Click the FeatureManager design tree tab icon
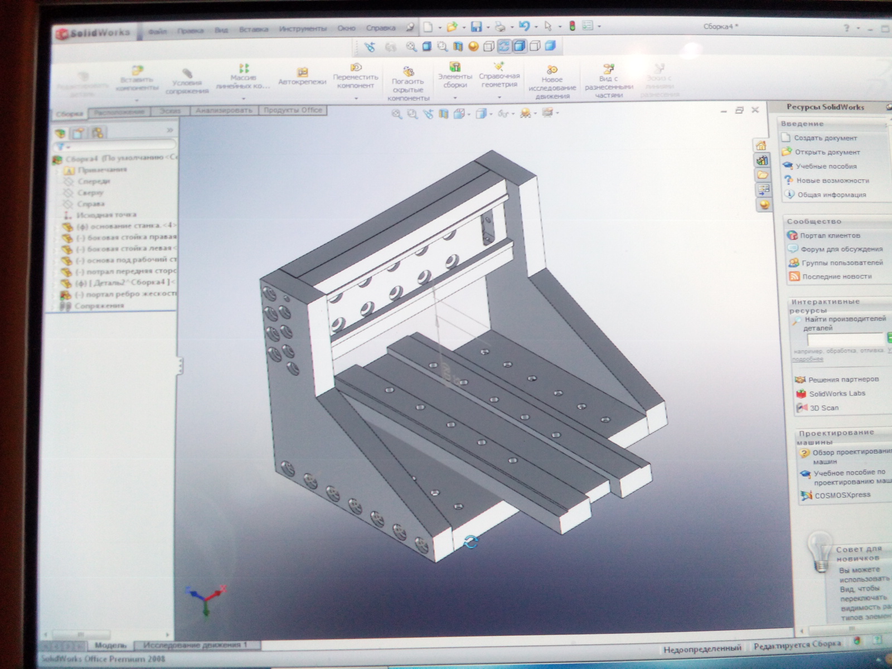 click(60, 133)
